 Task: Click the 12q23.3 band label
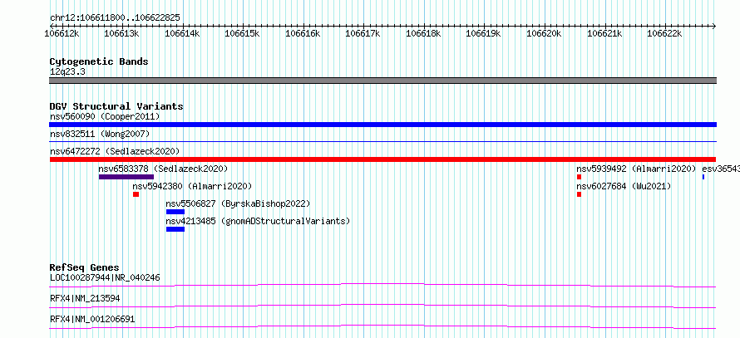(67, 72)
